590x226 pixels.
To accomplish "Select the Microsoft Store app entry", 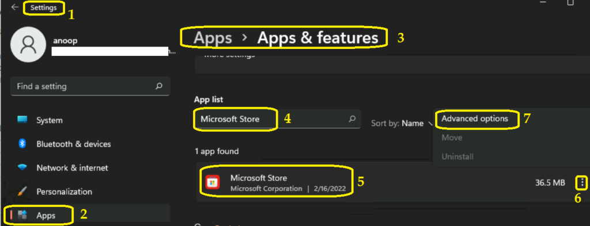I will point(391,182).
